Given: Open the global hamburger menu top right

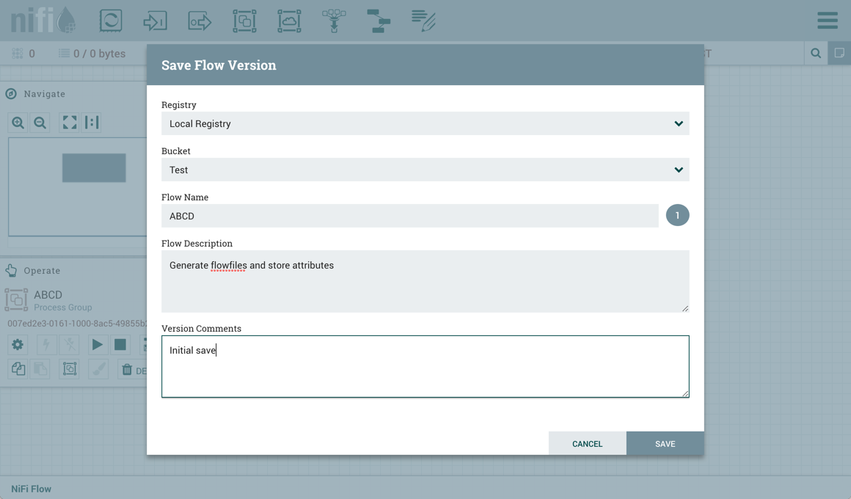Looking at the screenshot, I should coord(827,20).
